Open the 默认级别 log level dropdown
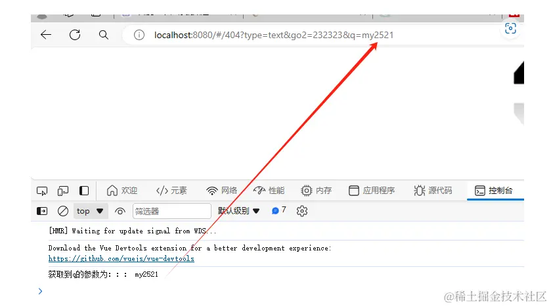Screen dimensions: 551x307 (x=238, y=211)
